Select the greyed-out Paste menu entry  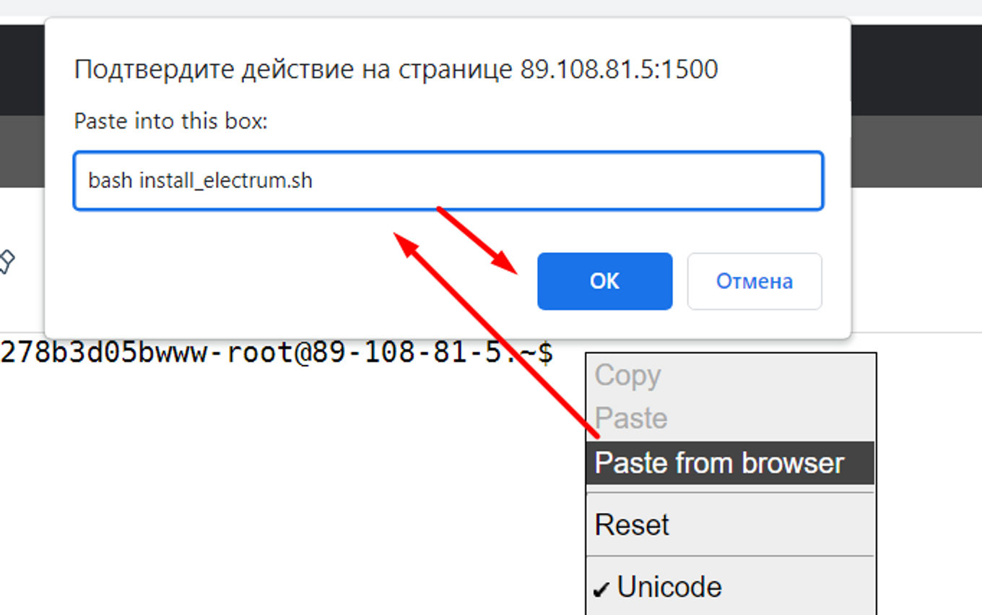tap(630, 418)
